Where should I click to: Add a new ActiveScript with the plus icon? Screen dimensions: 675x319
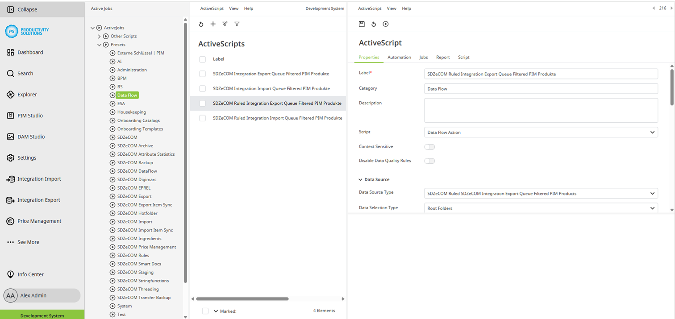click(213, 24)
